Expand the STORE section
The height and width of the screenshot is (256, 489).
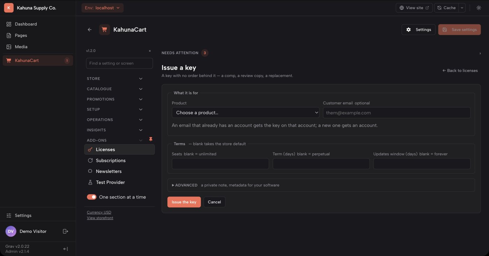(x=115, y=79)
